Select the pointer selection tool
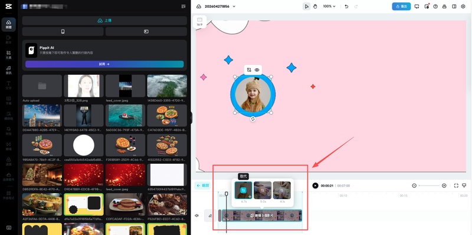The height and width of the screenshot is (235, 472). tap(306, 6)
